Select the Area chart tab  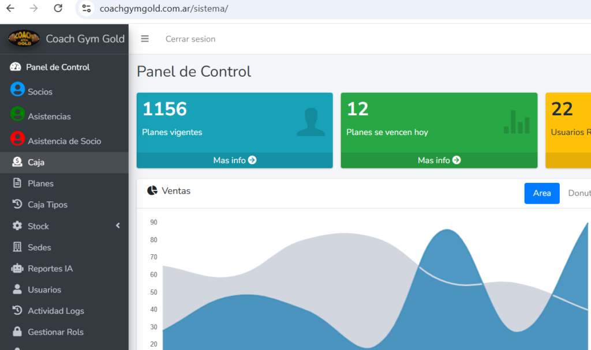(541, 193)
